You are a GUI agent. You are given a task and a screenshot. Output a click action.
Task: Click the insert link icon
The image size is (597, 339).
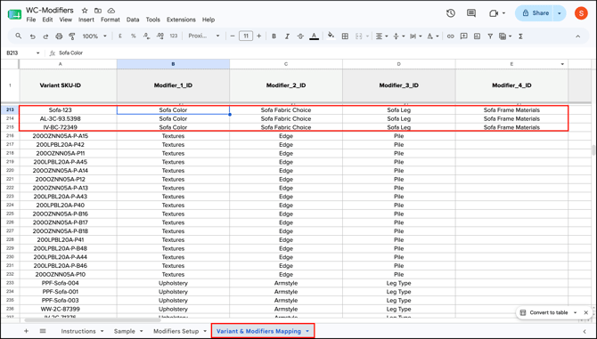pyautogui.click(x=450, y=36)
